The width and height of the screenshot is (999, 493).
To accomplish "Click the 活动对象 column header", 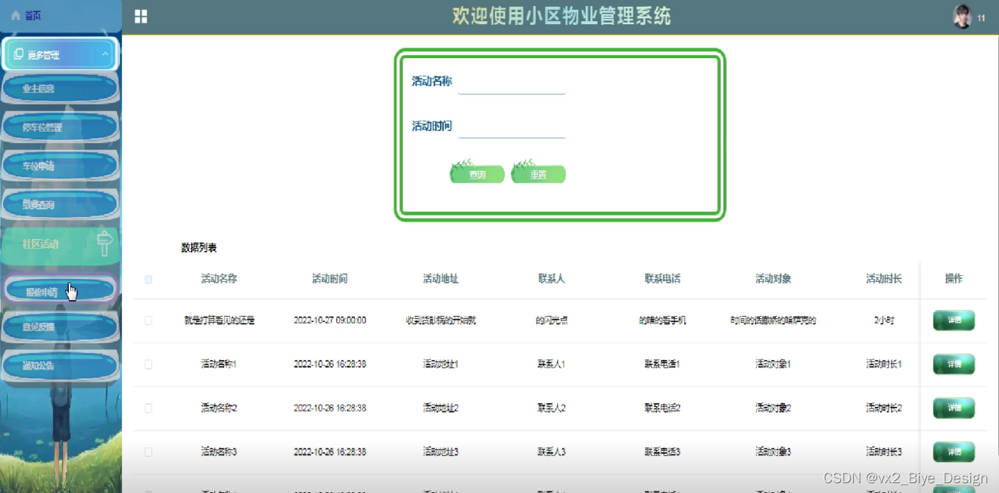I will pyautogui.click(x=773, y=279).
